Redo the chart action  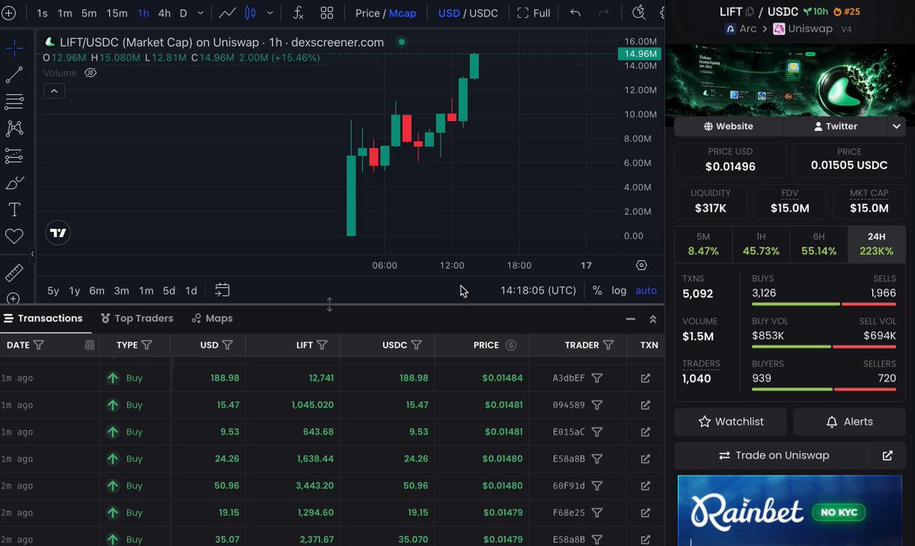point(603,13)
